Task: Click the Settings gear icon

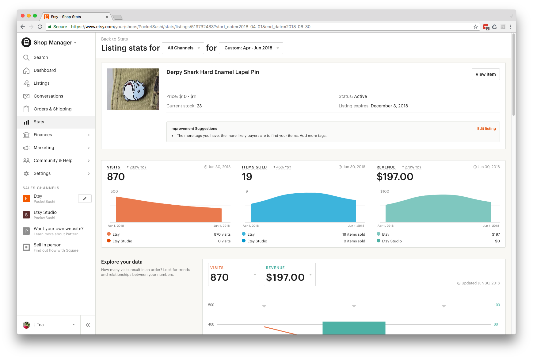Action: tap(26, 174)
